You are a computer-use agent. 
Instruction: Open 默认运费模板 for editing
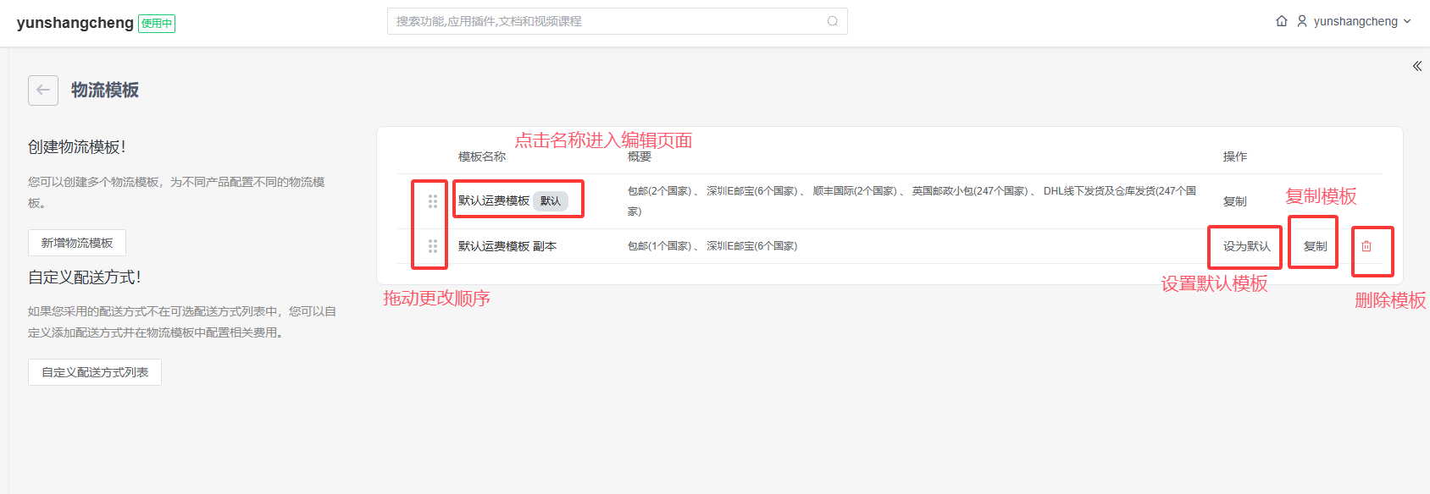click(494, 200)
